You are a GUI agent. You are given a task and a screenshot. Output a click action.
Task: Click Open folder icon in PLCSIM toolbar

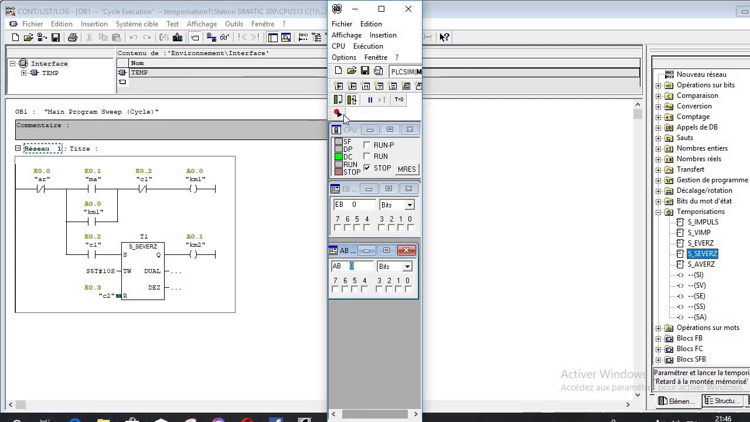tap(352, 71)
